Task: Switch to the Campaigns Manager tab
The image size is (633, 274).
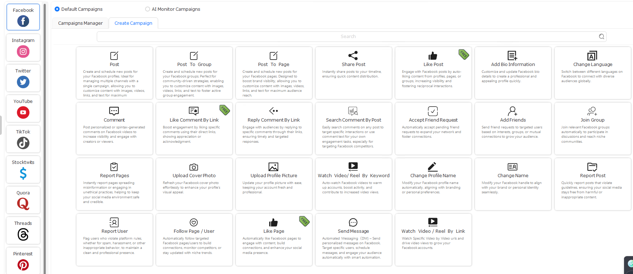Action: pyautogui.click(x=80, y=23)
